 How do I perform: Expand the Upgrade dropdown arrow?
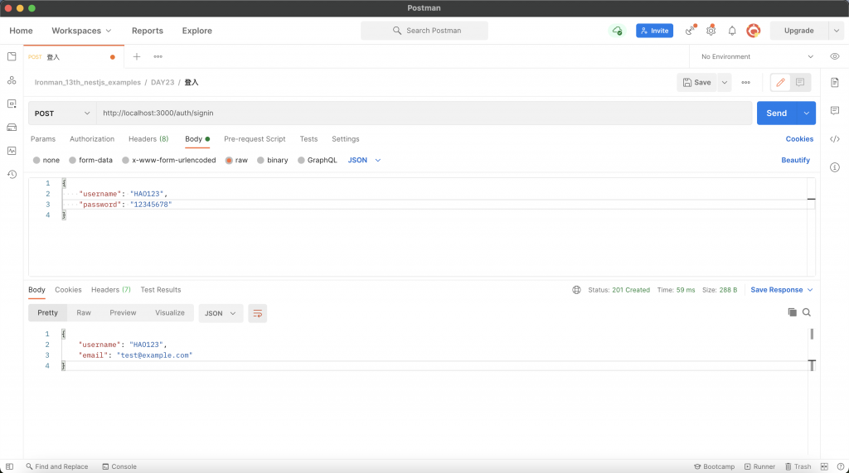pyautogui.click(x=836, y=31)
